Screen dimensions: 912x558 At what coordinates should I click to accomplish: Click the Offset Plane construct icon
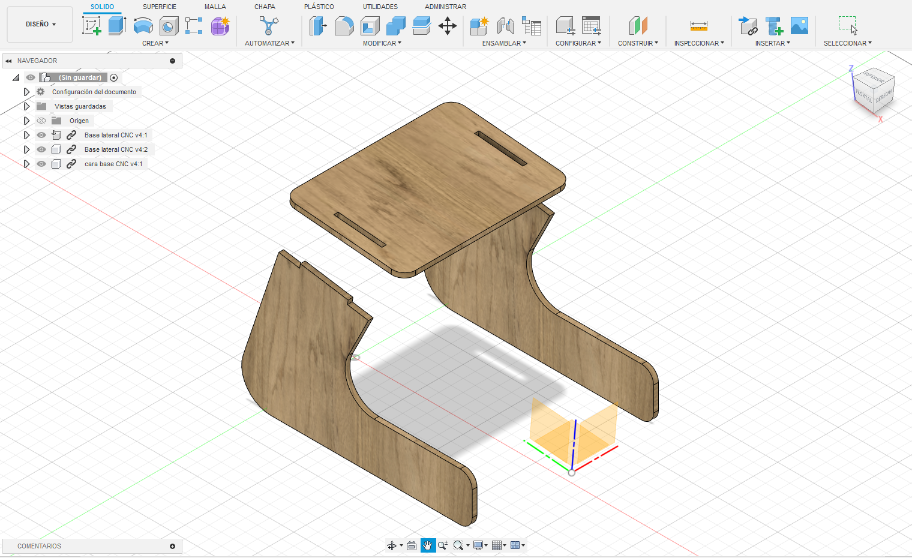(x=638, y=26)
